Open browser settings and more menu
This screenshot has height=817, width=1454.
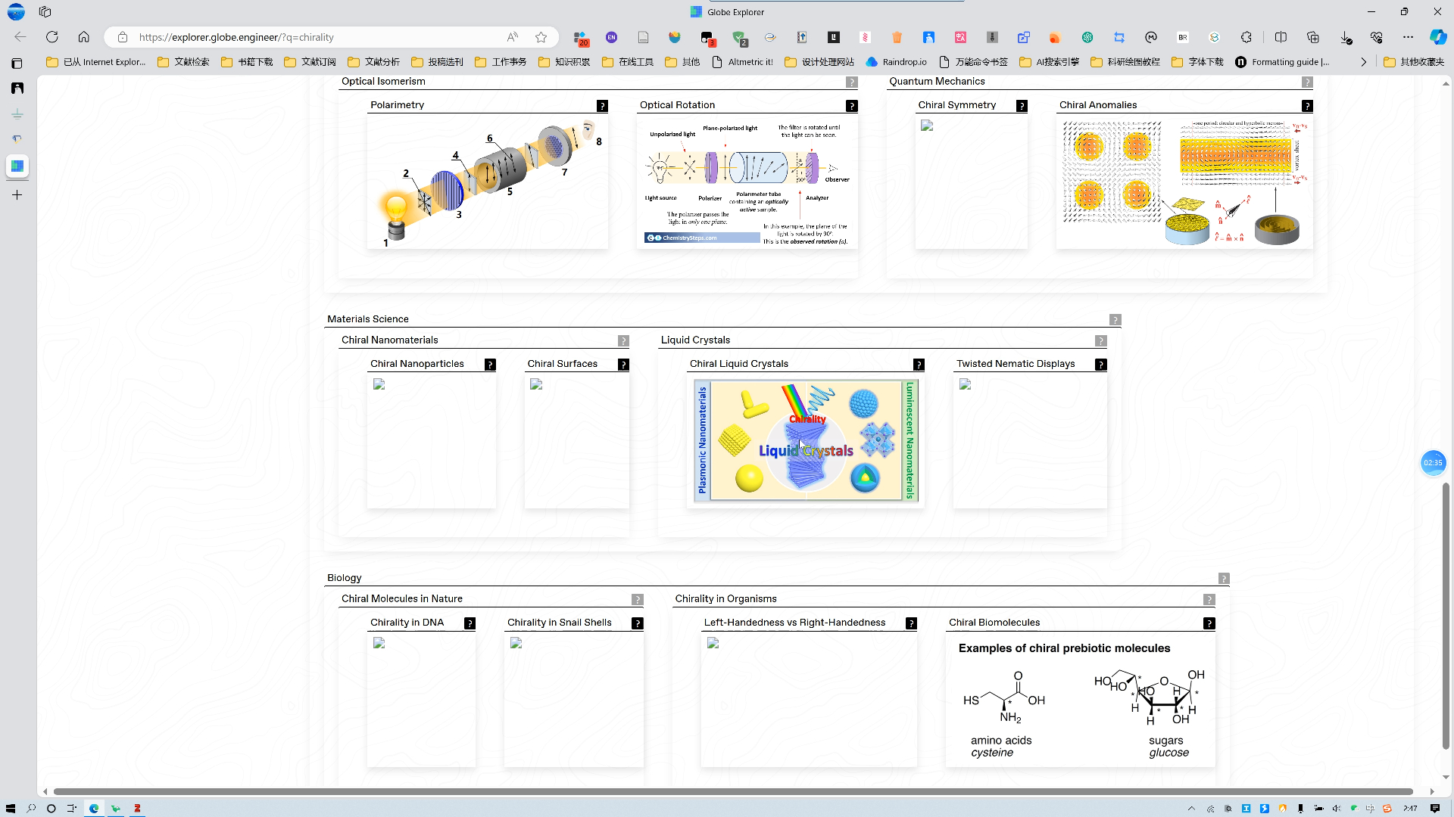[1408, 37]
